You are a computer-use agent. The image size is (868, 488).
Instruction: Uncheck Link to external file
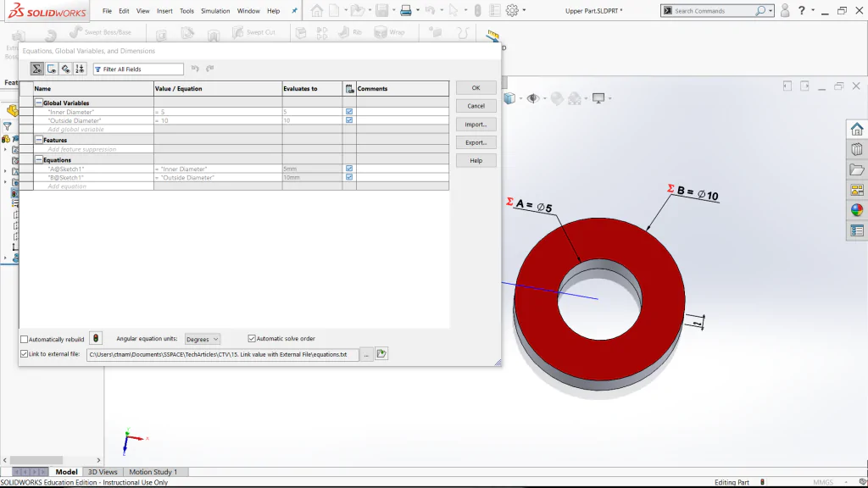point(24,354)
